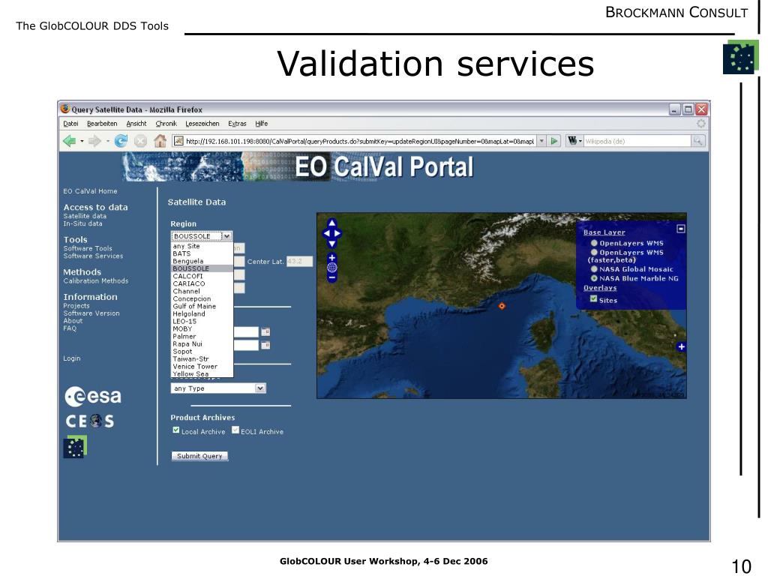Click the CEOS logo
The height and width of the screenshot is (576, 768).
tap(90, 421)
